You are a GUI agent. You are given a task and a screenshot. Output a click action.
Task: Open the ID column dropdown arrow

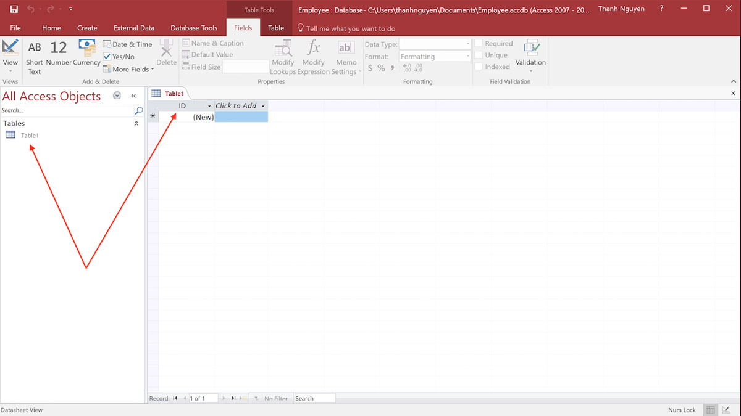[210, 105]
